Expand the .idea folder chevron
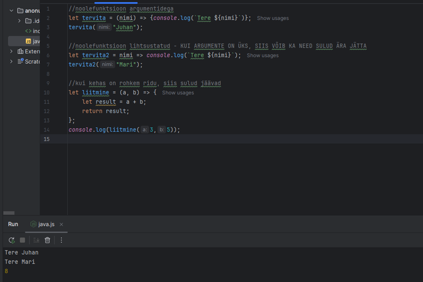 pos(19,21)
